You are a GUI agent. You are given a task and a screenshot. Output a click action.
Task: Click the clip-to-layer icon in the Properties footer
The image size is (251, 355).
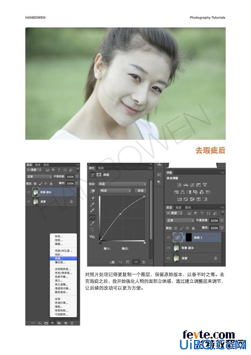pyautogui.click(x=112, y=262)
